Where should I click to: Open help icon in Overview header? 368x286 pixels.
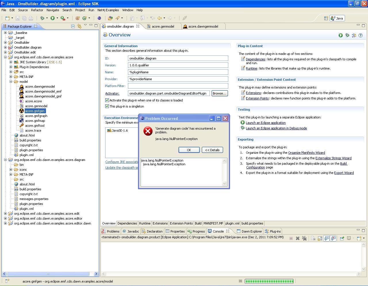(x=361, y=35)
